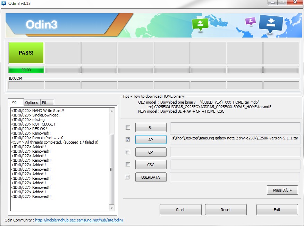Close the Odin3 window
The image size is (304, 226).
[295, 2]
